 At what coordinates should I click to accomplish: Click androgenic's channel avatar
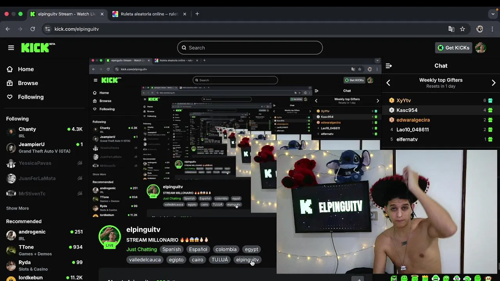[11, 235]
